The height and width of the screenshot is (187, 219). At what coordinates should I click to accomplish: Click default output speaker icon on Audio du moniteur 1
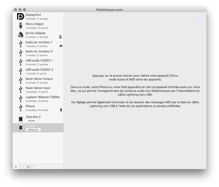click(x=61, y=46)
